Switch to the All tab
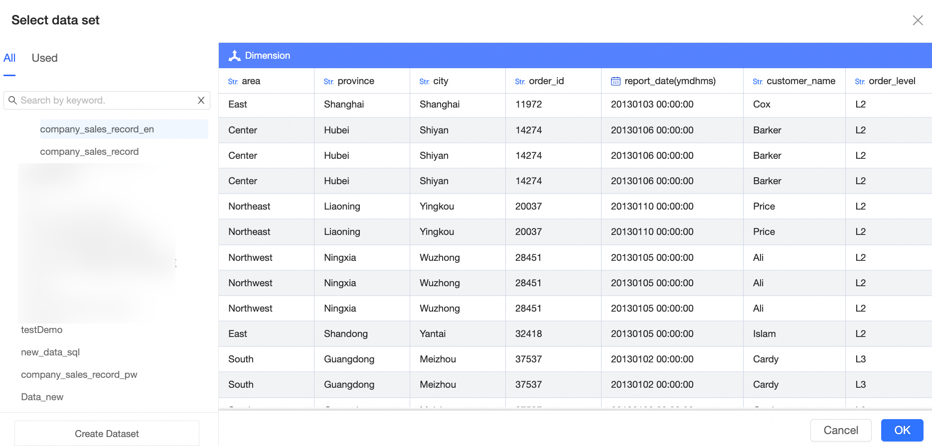This screenshot has width=932, height=446. coord(9,58)
